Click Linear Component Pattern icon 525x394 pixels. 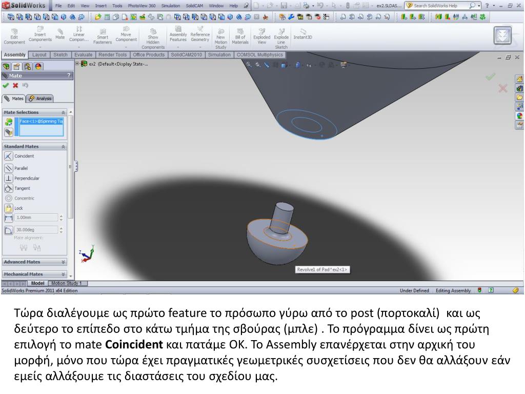point(78,34)
